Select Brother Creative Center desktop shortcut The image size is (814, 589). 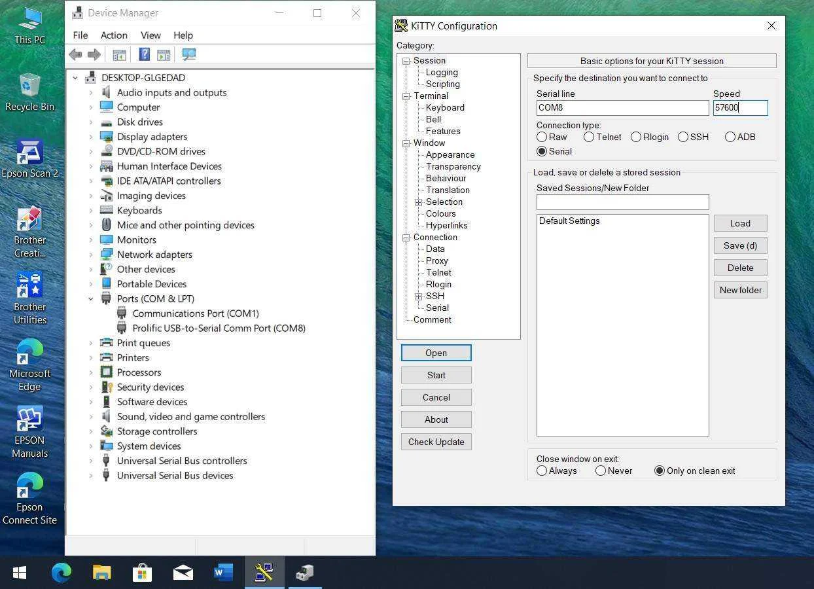[29, 232]
